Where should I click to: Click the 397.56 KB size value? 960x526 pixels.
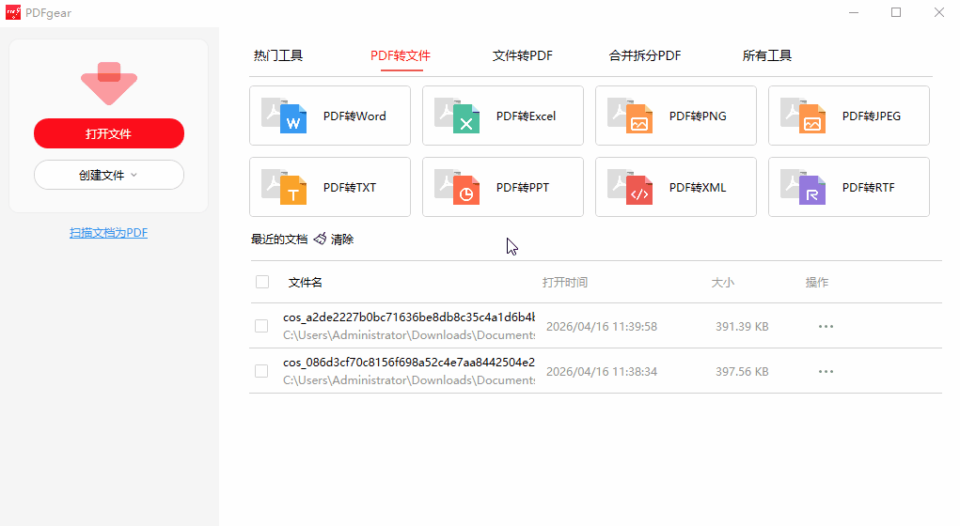pos(742,372)
